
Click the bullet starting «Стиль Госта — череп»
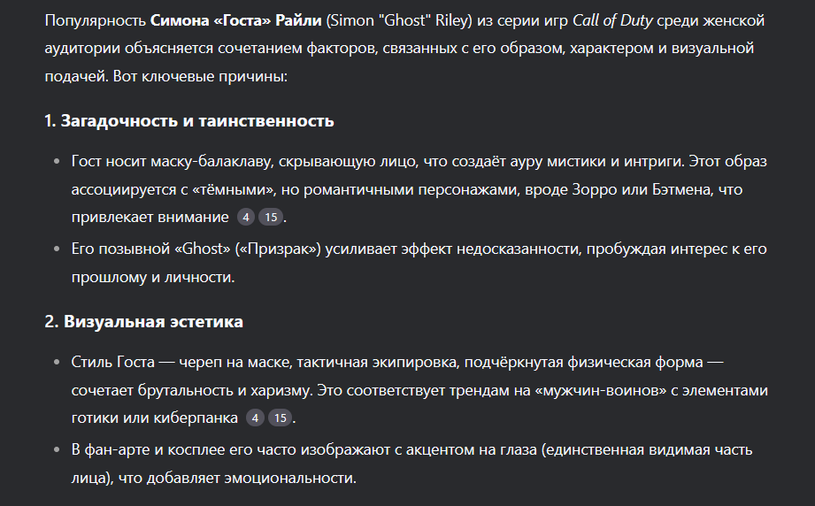(x=419, y=389)
